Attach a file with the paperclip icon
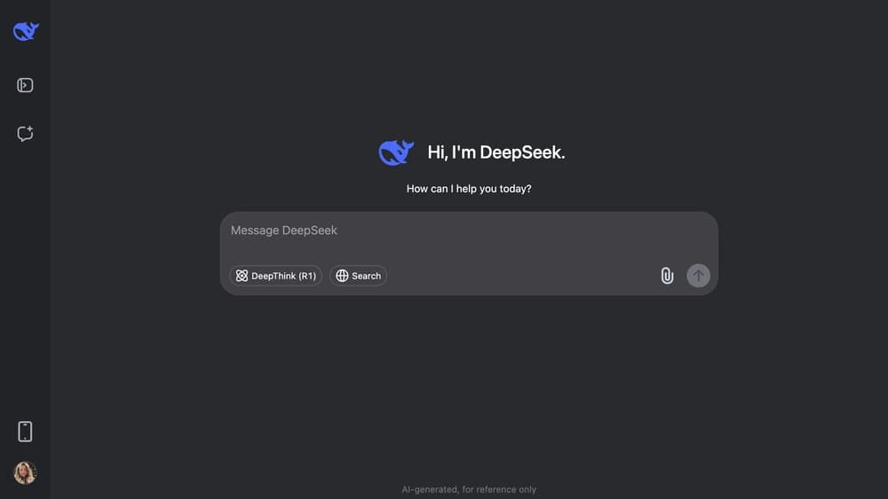The width and height of the screenshot is (888, 499). click(x=667, y=276)
